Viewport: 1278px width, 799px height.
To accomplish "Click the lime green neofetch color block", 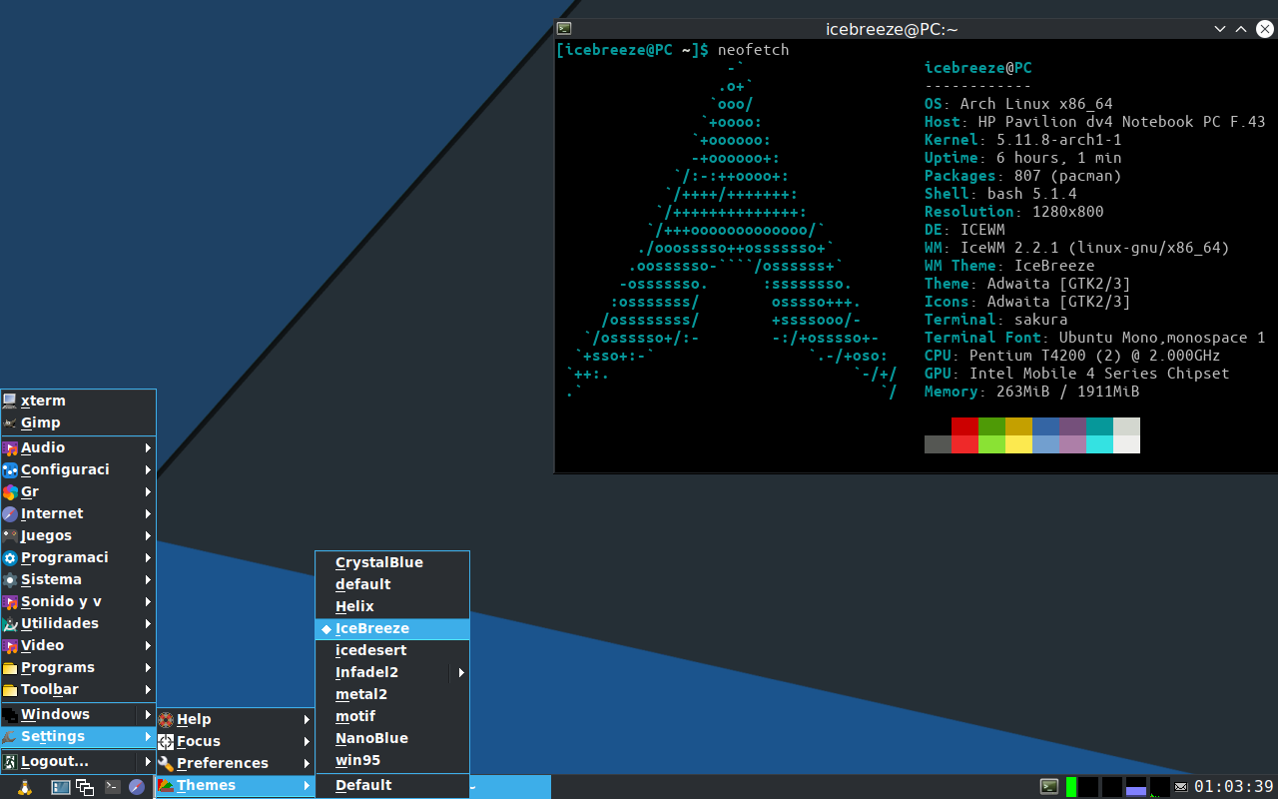I will click(991, 444).
